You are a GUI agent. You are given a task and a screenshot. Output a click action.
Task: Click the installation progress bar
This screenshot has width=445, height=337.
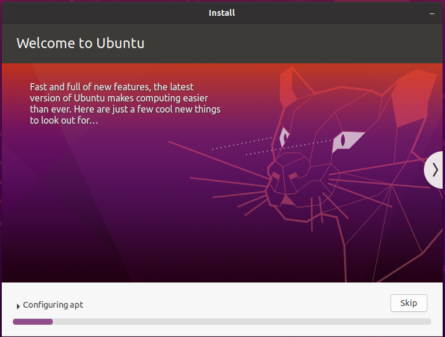pos(222,321)
